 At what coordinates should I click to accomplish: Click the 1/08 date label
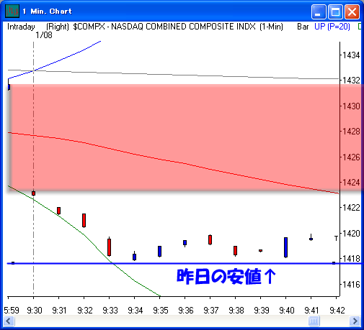pos(44,35)
